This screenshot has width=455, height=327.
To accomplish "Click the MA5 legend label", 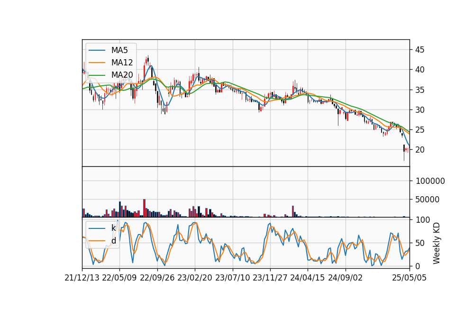I will tap(119, 50).
